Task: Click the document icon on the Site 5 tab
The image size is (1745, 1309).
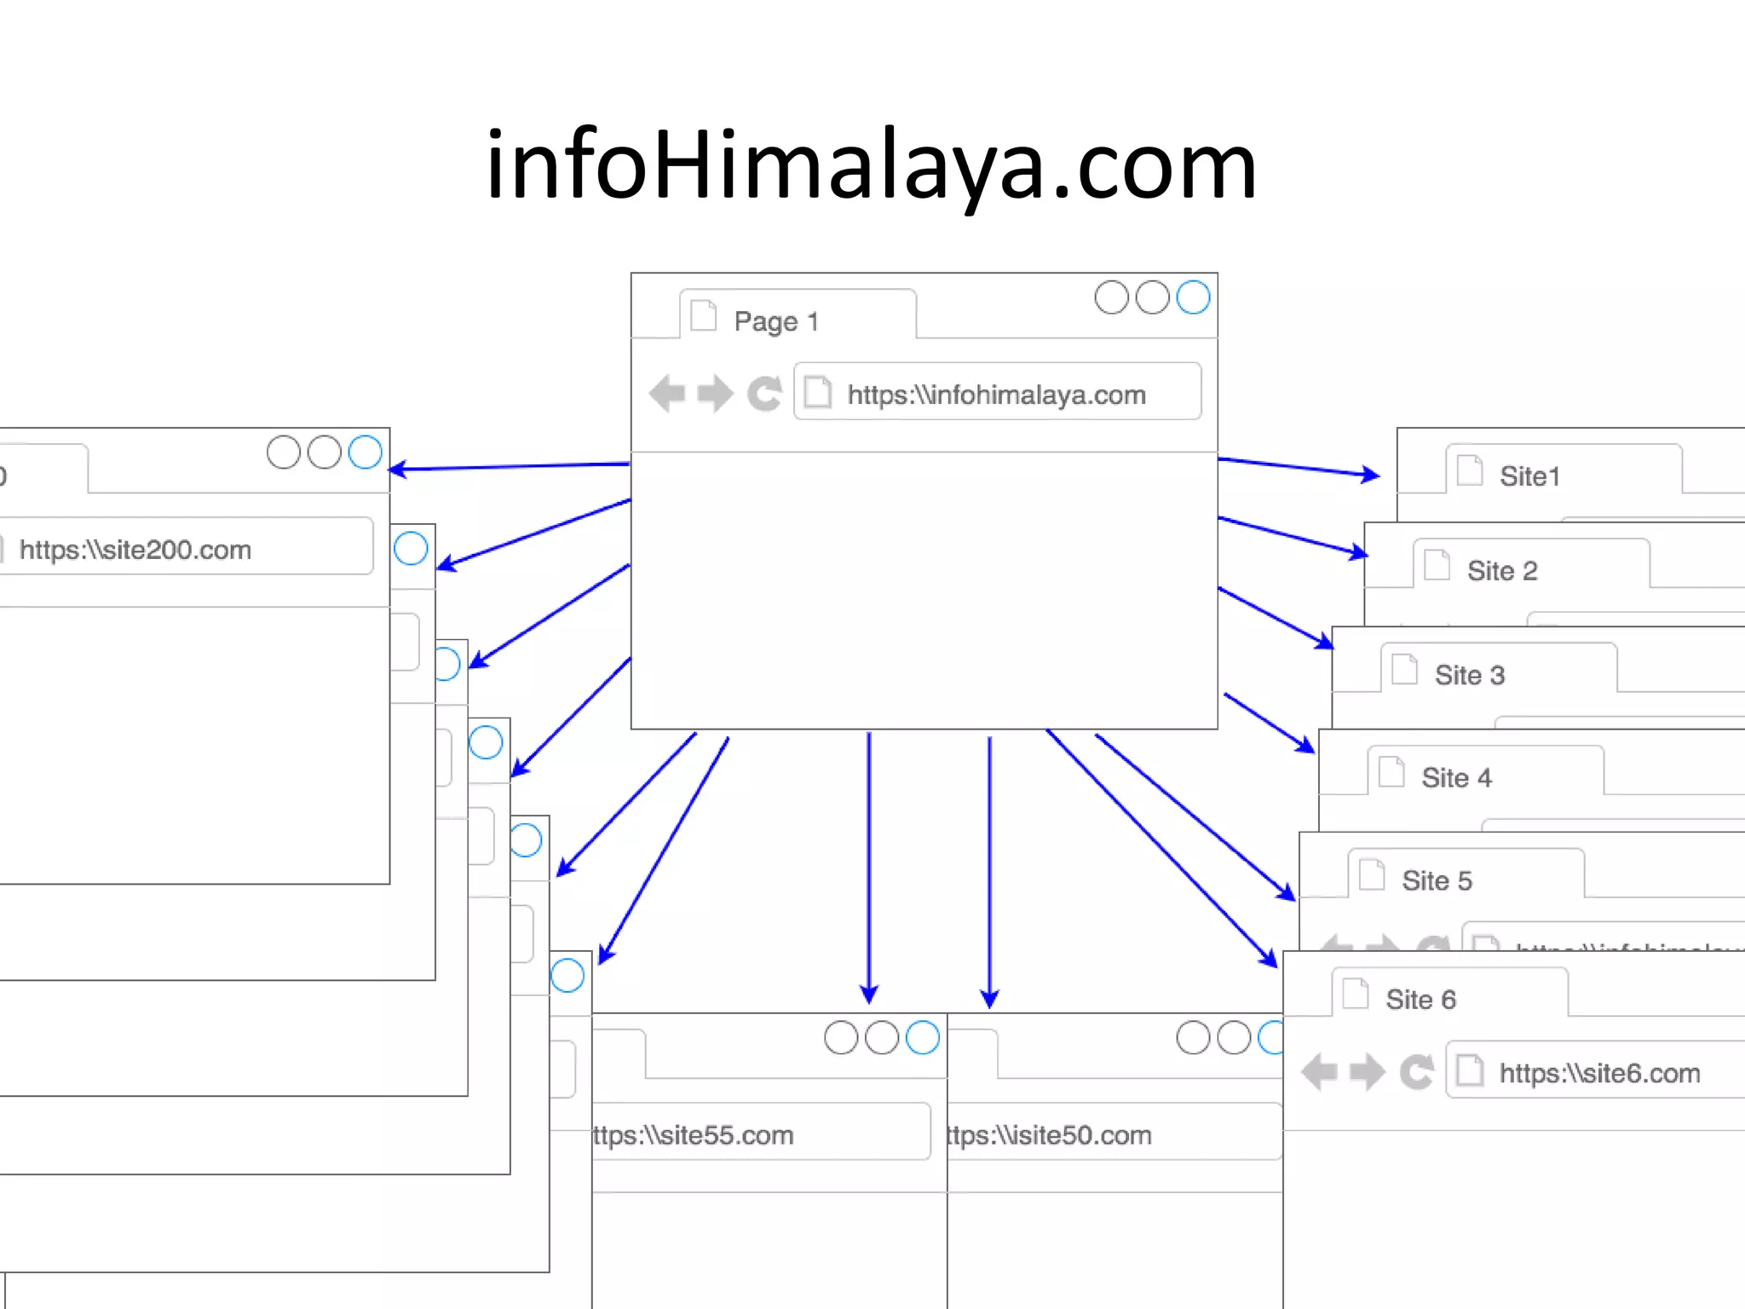Action: pos(1372,874)
